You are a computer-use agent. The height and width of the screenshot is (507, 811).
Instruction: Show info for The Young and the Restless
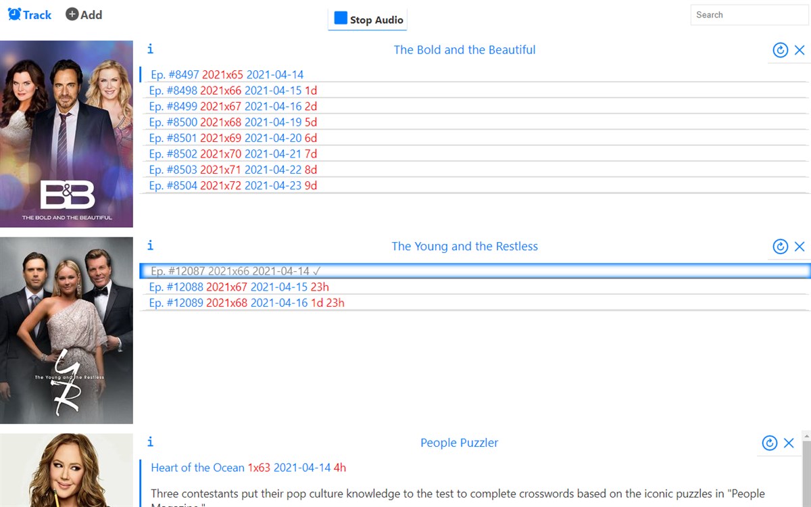[x=150, y=245]
